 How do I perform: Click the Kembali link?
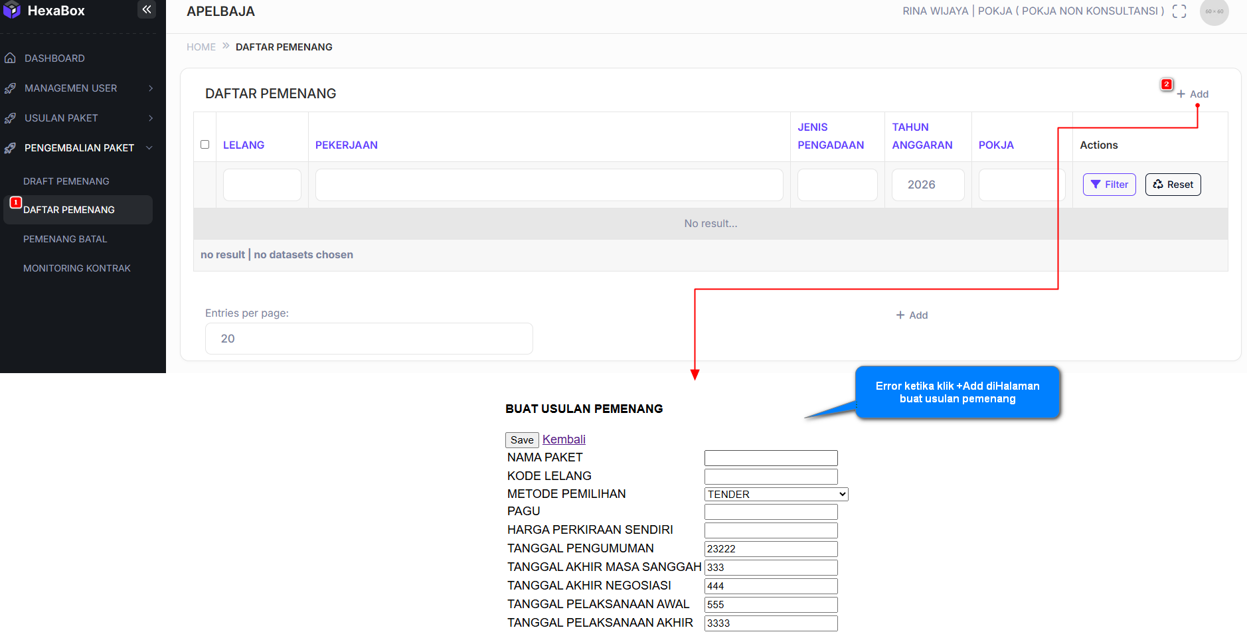click(564, 440)
